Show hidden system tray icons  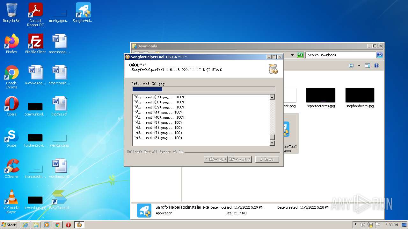click(x=356, y=225)
